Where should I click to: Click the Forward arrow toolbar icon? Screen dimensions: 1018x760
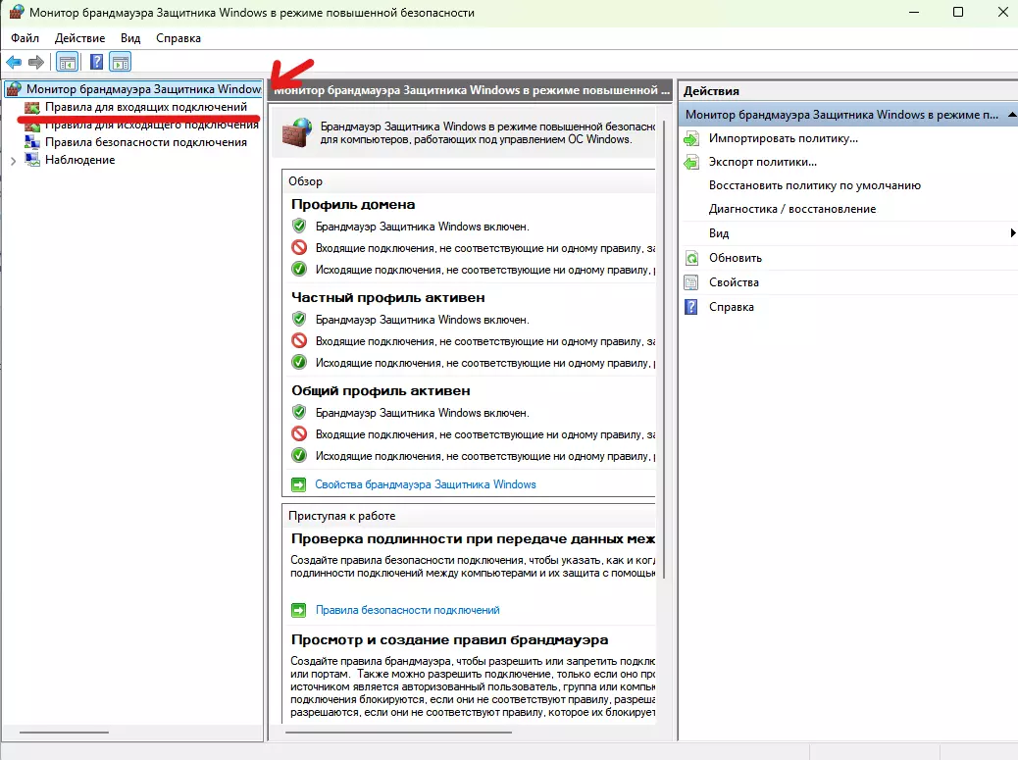(x=36, y=63)
